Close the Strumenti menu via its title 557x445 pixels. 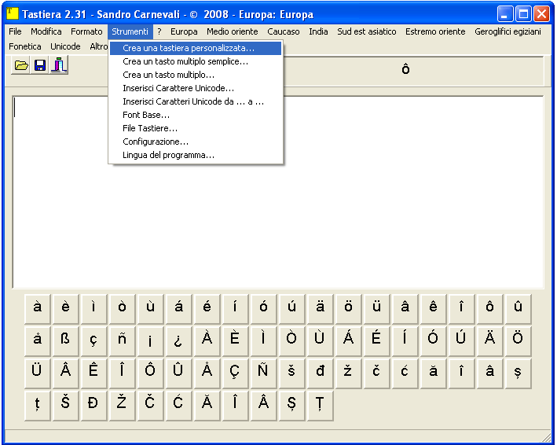(130, 31)
